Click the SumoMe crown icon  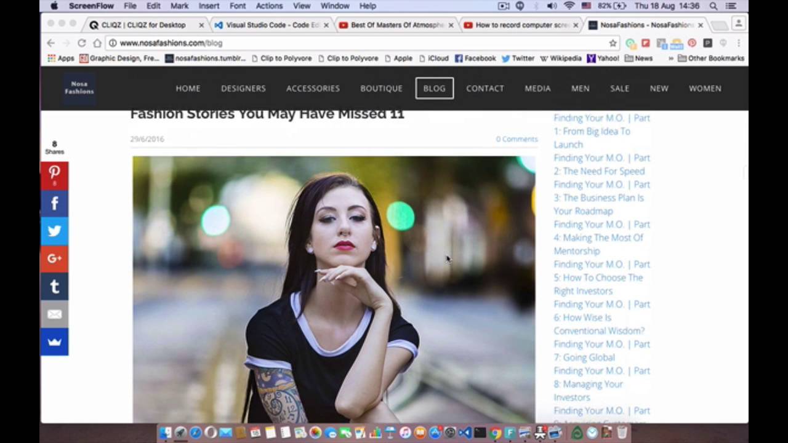coord(54,341)
